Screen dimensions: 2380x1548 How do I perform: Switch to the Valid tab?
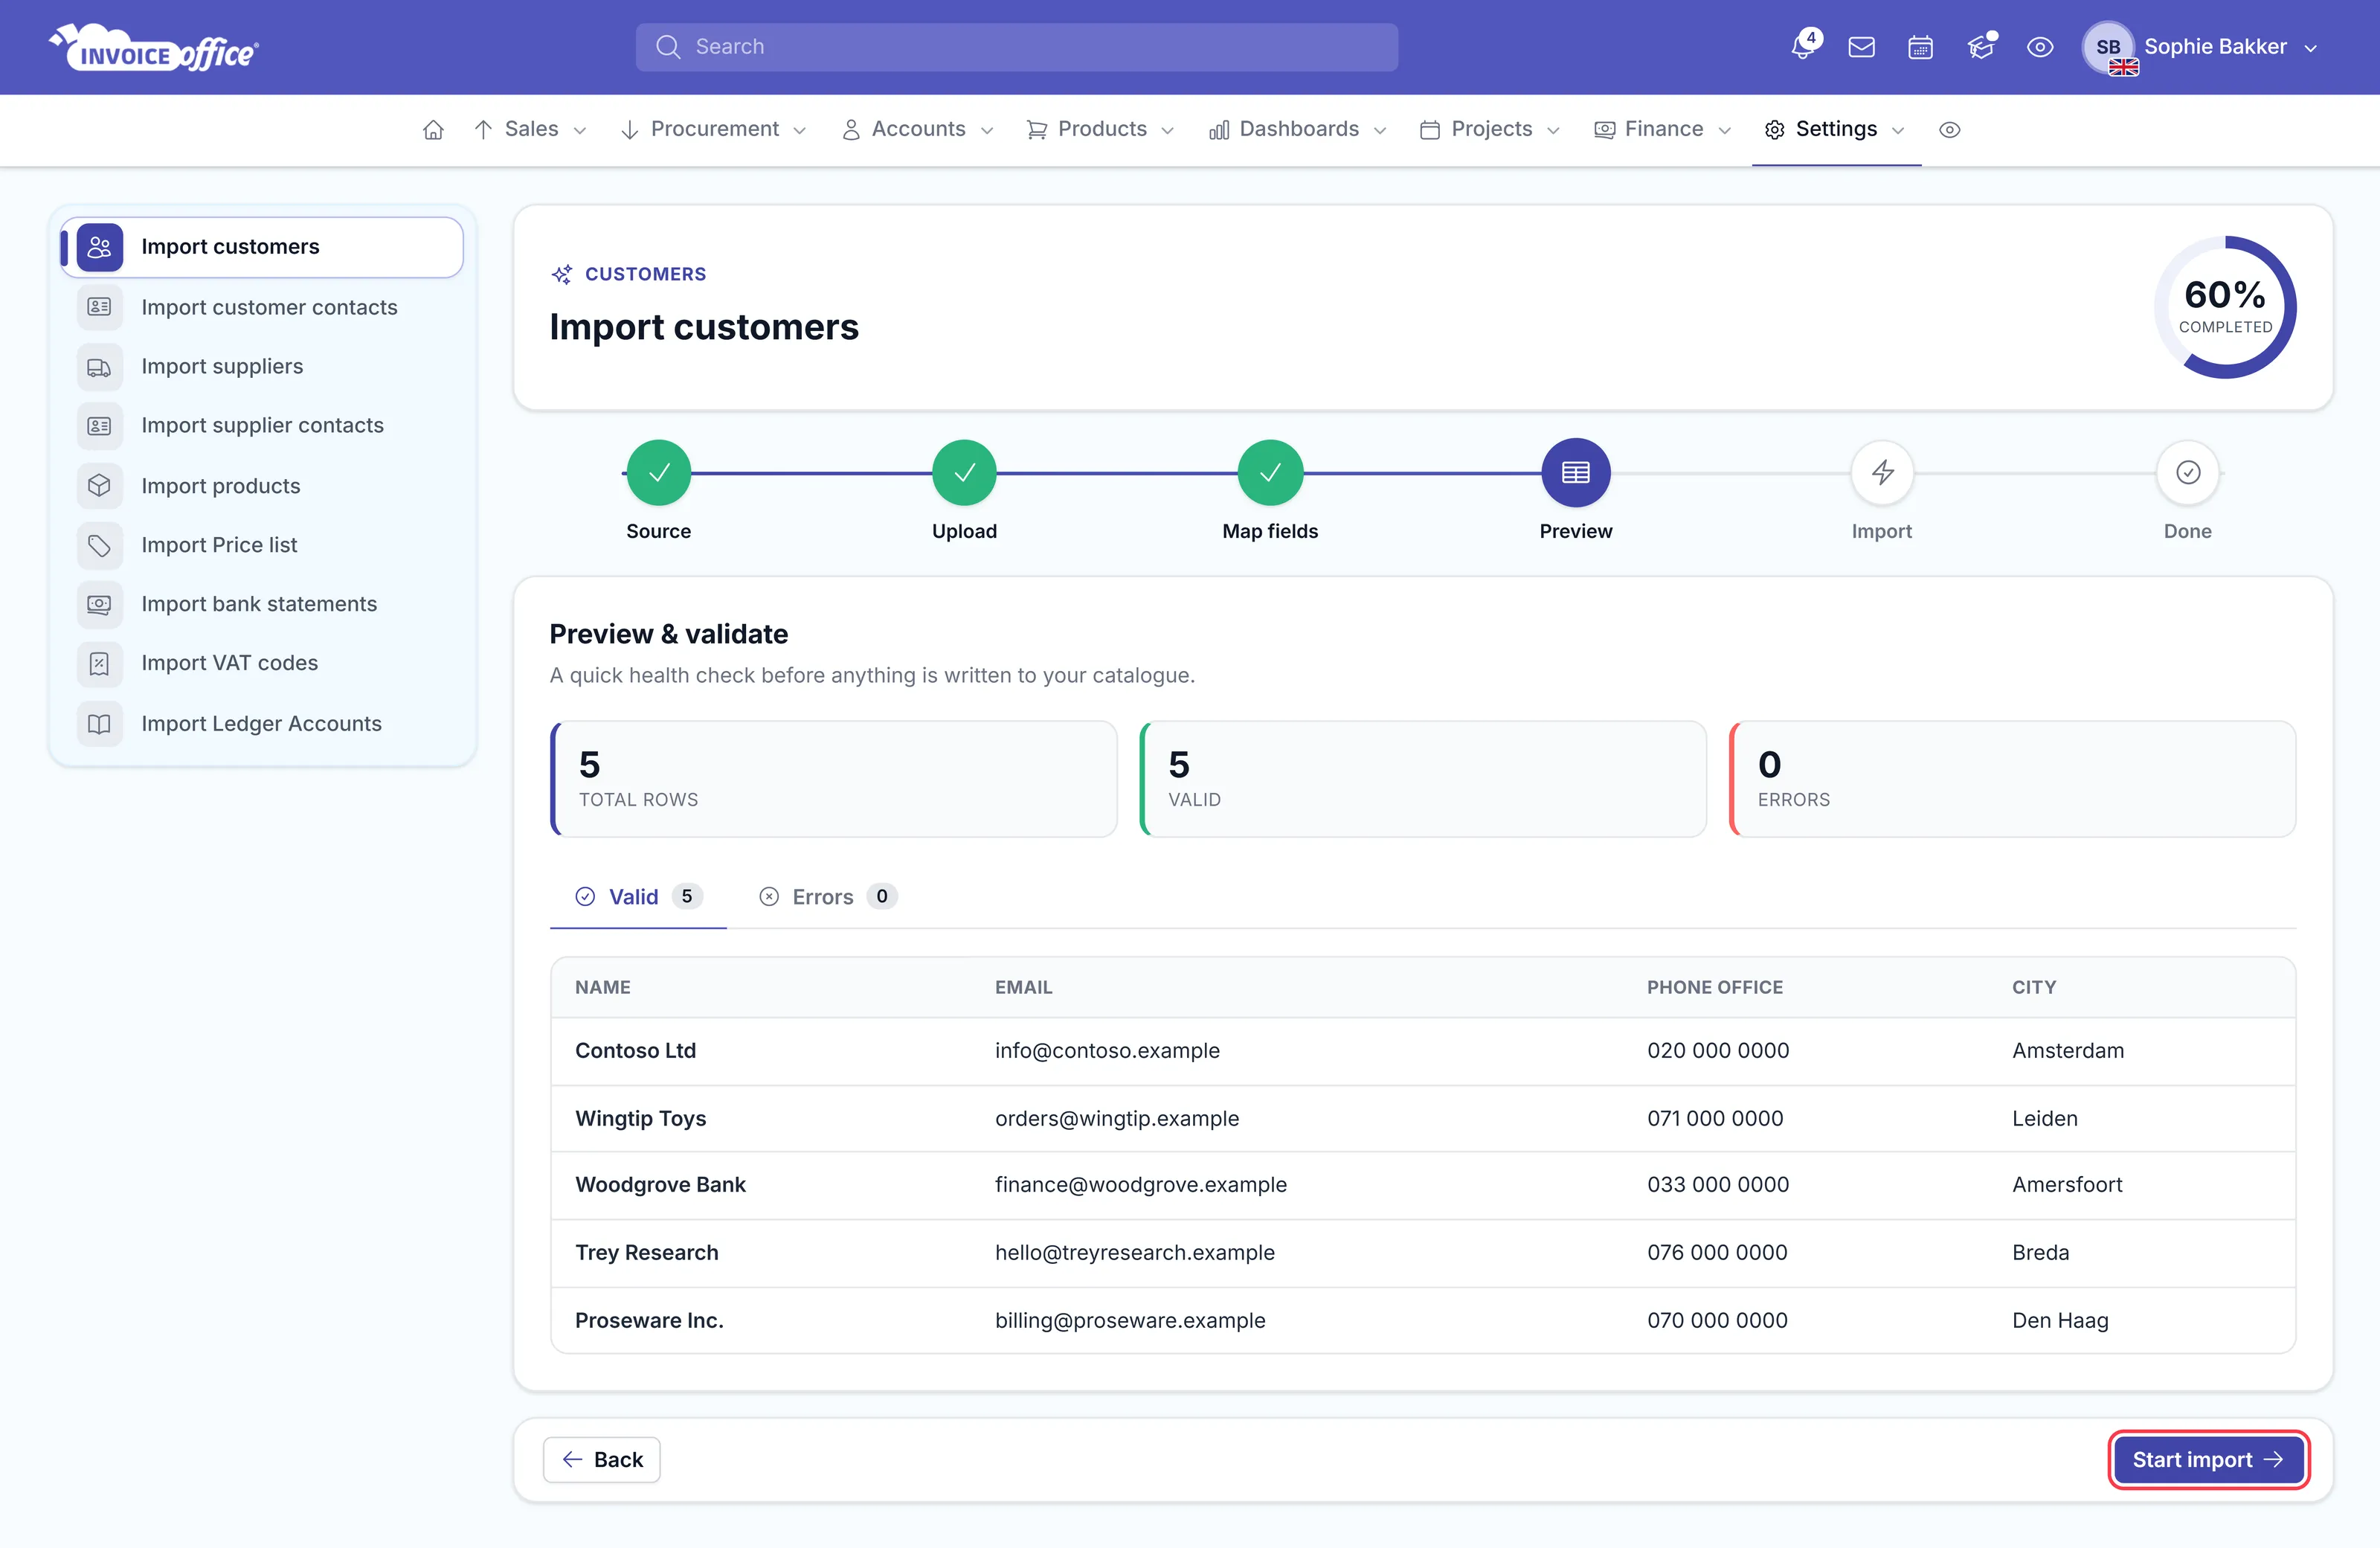(638, 897)
